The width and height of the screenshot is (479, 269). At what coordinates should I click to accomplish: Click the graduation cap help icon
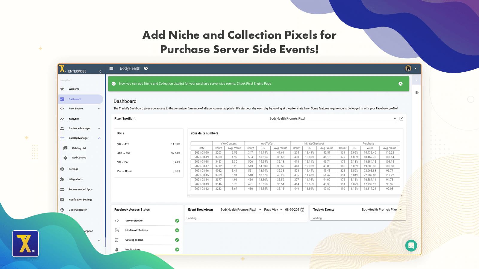(416, 93)
